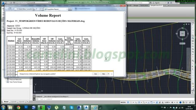
Task: Open Windows Explorer folder from taskbar
Action: [10, 107]
